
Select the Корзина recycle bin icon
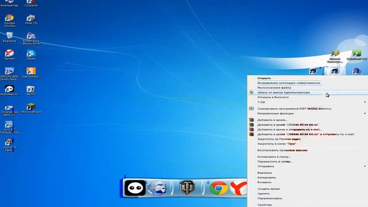pos(9,37)
